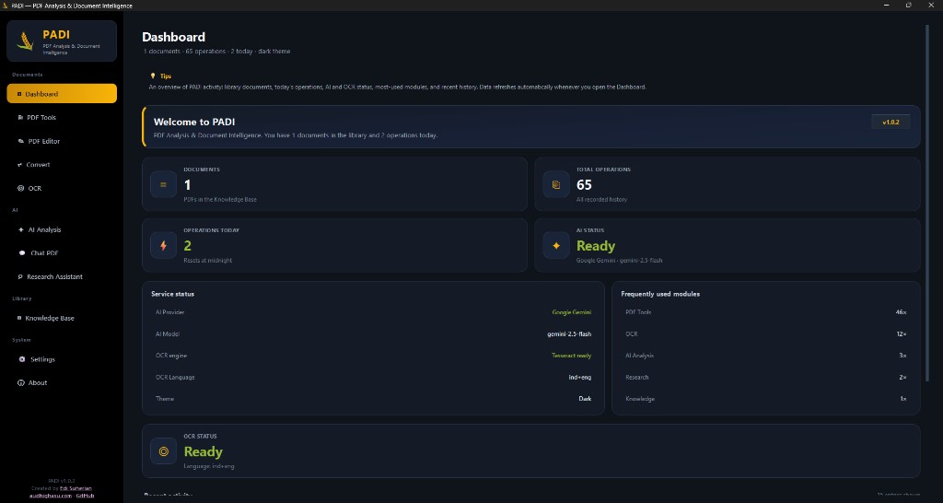
Task: Click the Documents count card
Action: tap(334, 184)
